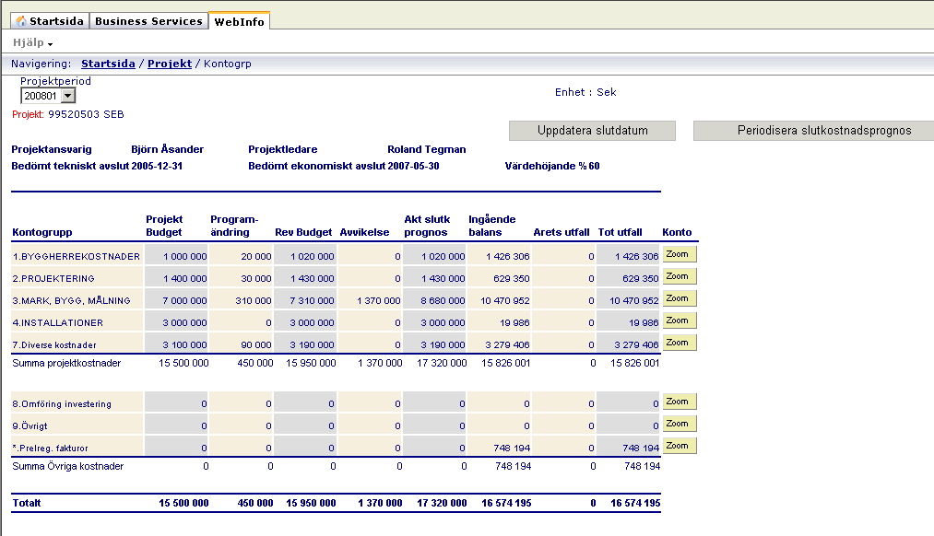Viewport: 934px width, 536px height.
Task: Select the WebInfo tab
Action: click(x=239, y=21)
